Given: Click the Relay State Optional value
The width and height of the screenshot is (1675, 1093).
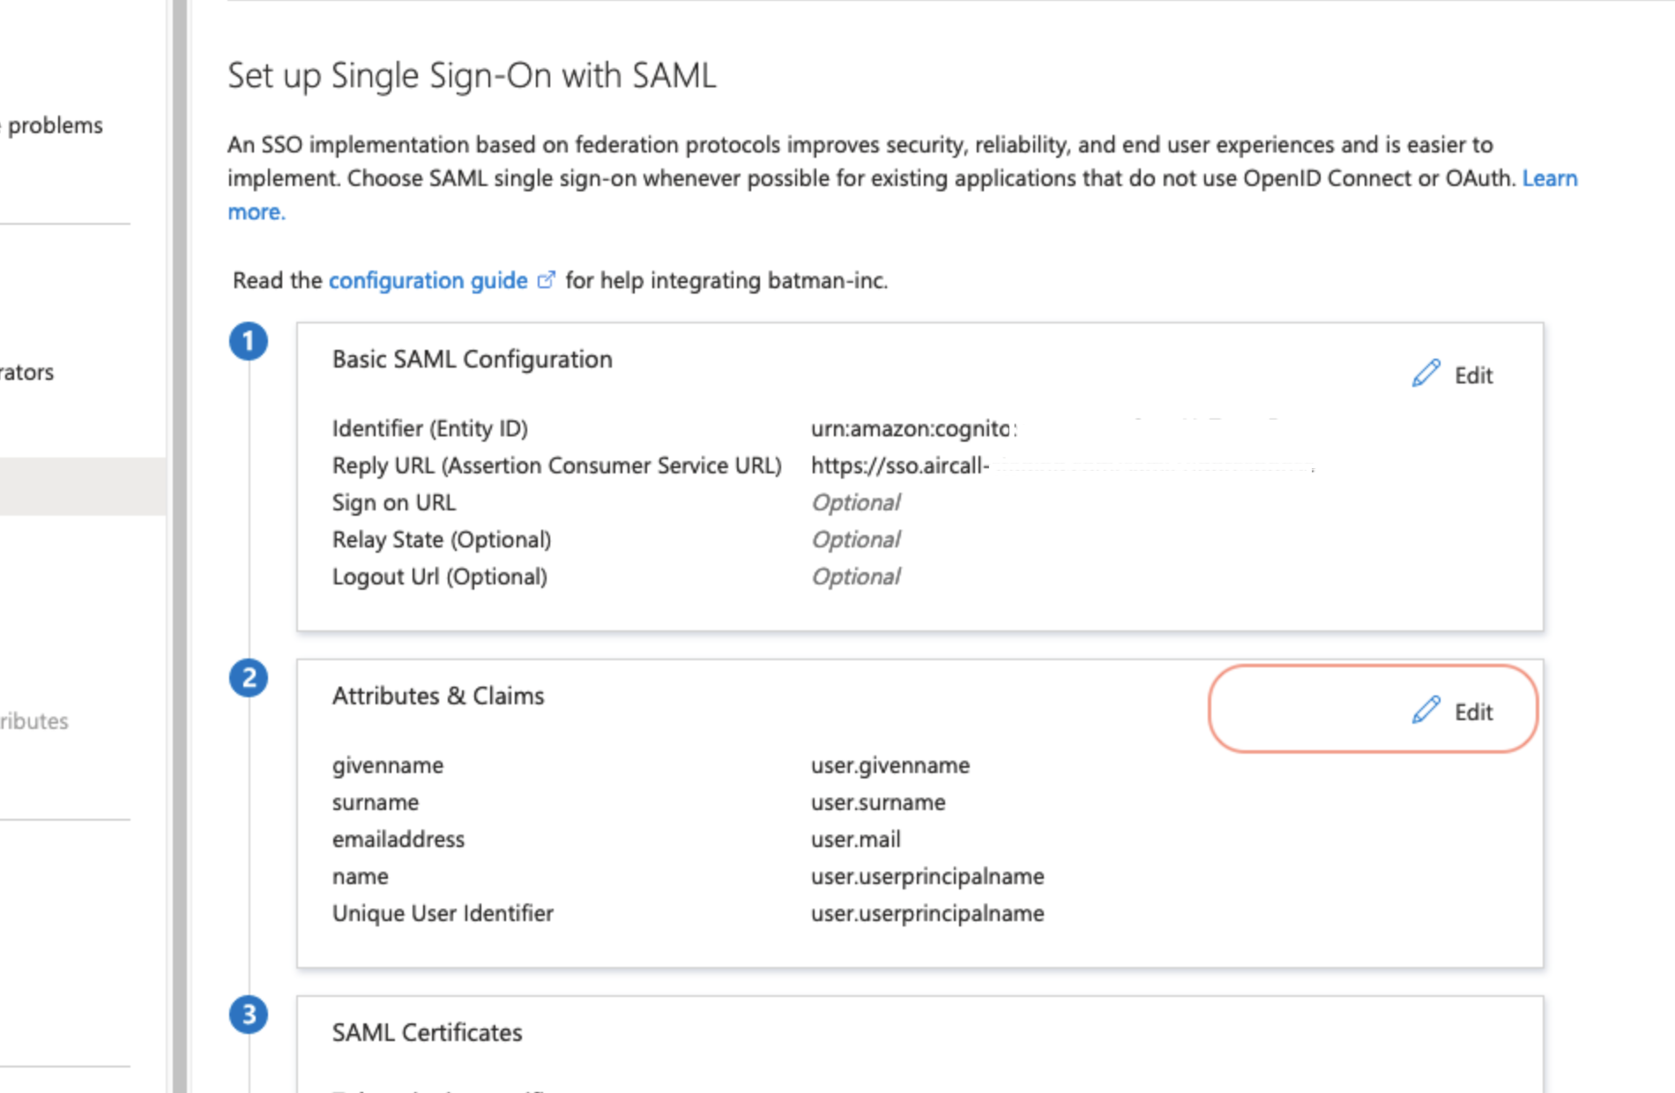Looking at the screenshot, I should tap(856, 539).
